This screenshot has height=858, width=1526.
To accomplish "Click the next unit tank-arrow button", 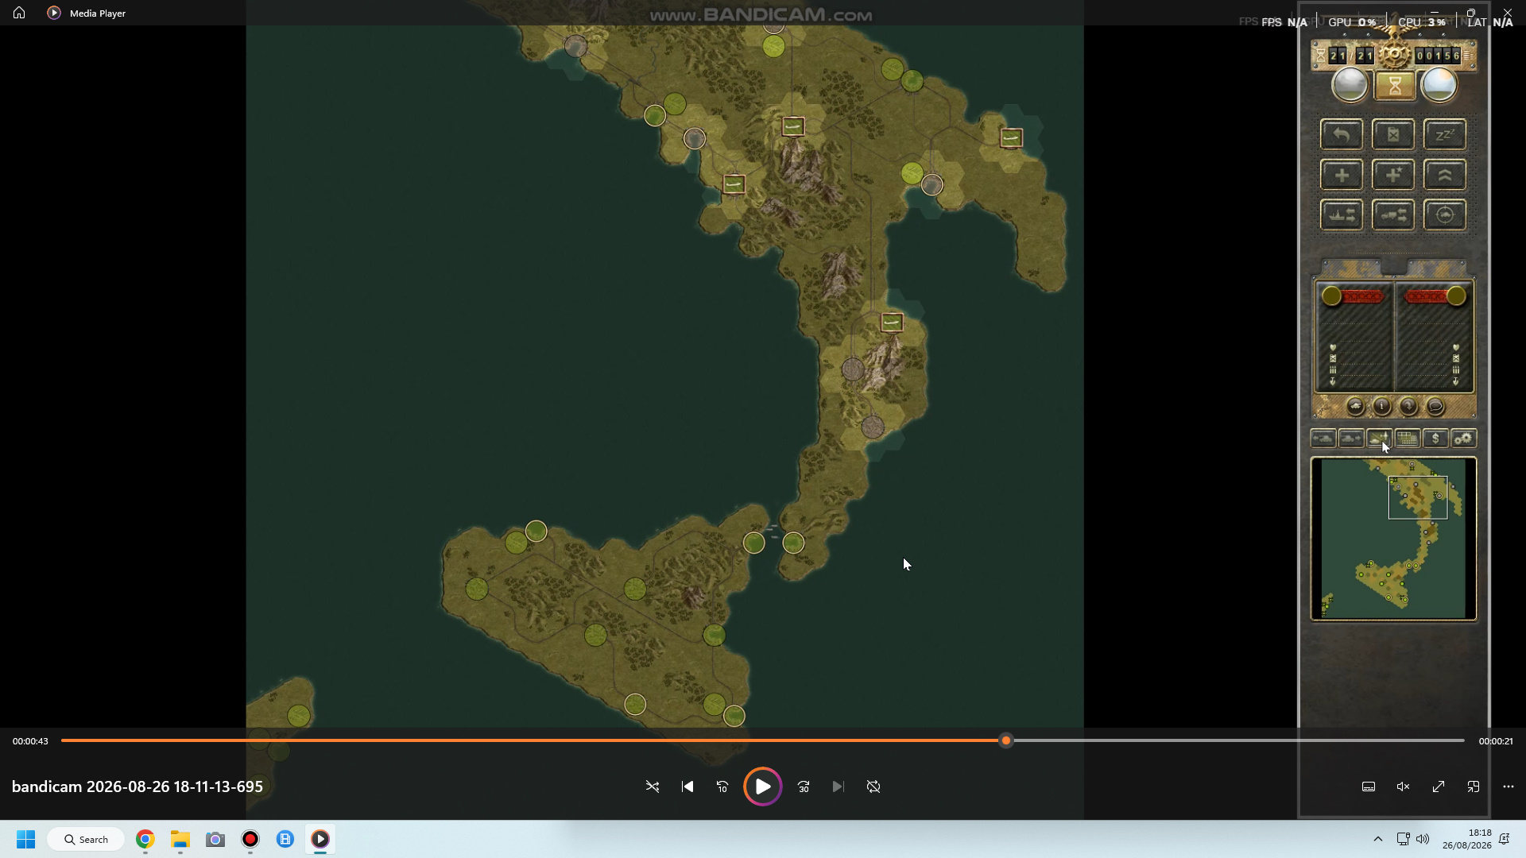I will 1351,439.
